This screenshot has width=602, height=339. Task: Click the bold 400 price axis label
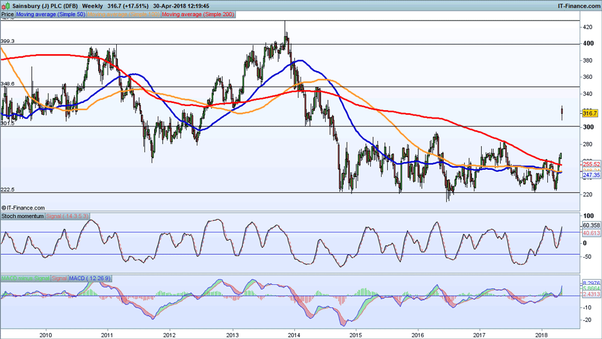click(588, 43)
